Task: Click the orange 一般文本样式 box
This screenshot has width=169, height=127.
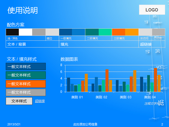Action: click(x=26, y=84)
